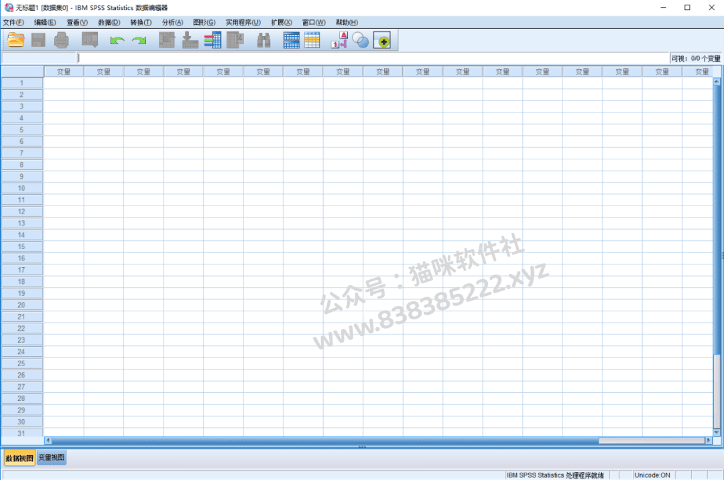Select row header 30

(21, 422)
